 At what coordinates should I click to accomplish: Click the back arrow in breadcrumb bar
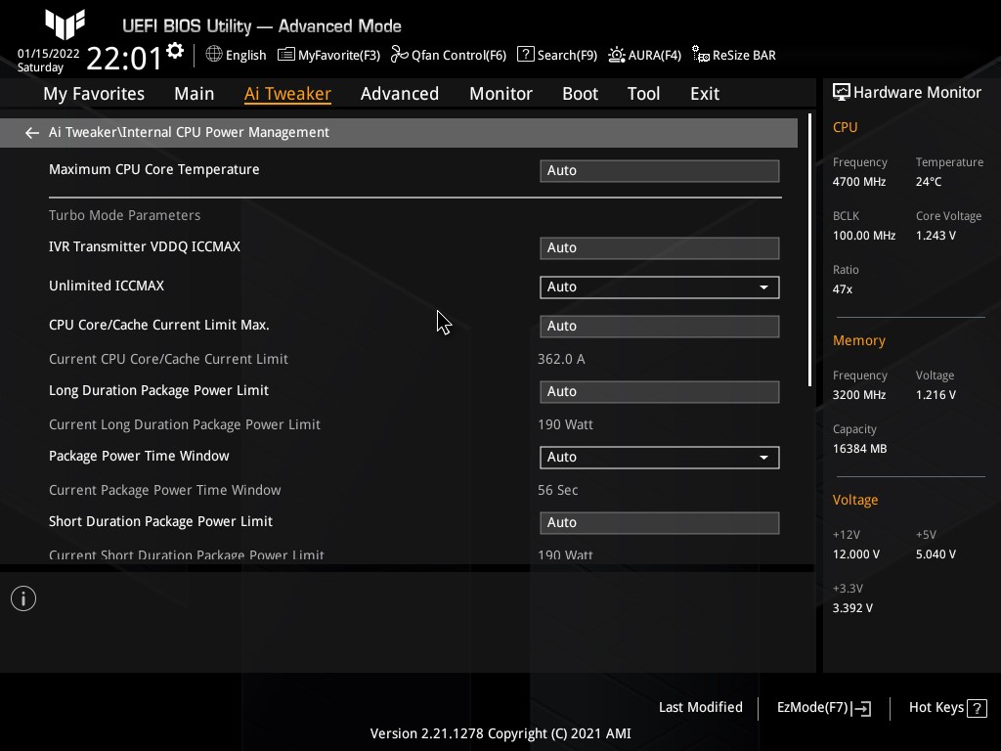pyautogui.click(x=32, y=133)
